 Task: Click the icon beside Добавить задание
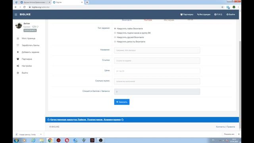(x=18, y=52)
